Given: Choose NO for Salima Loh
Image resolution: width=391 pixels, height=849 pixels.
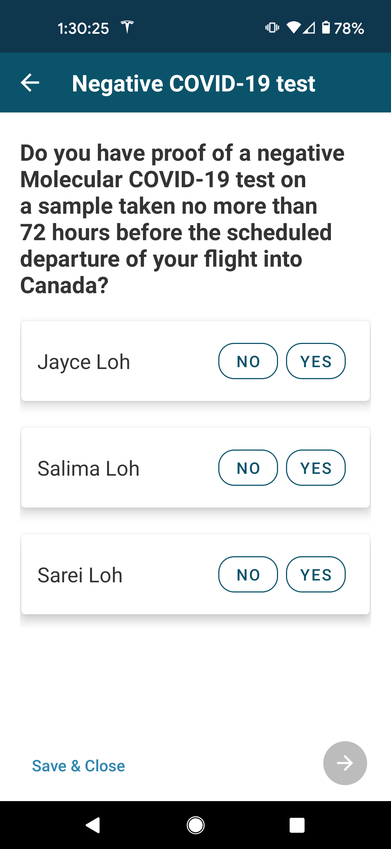Looking at the screenshot, I should (248, 468).
